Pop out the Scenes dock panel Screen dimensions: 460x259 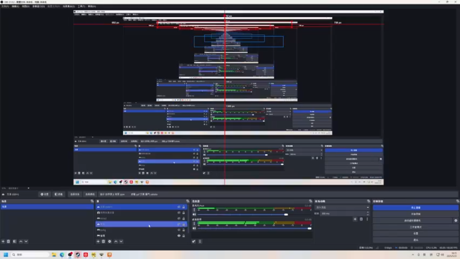click(x=92, y=201)
